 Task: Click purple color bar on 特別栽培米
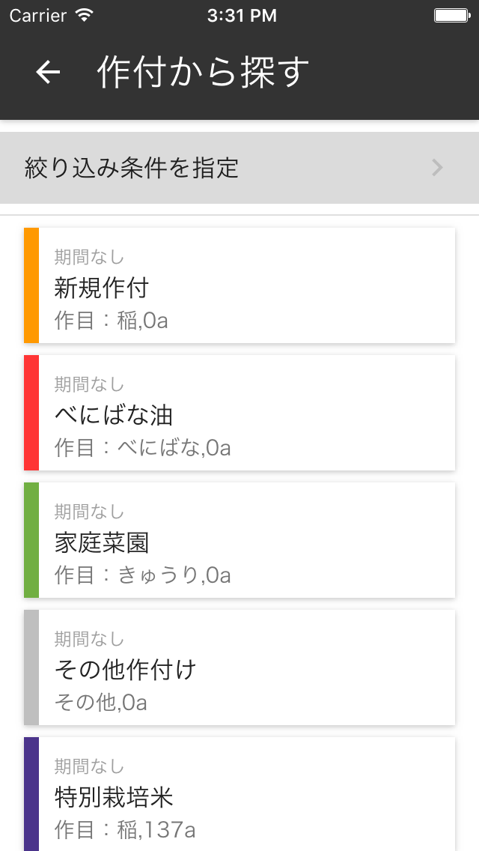[31, 794]
